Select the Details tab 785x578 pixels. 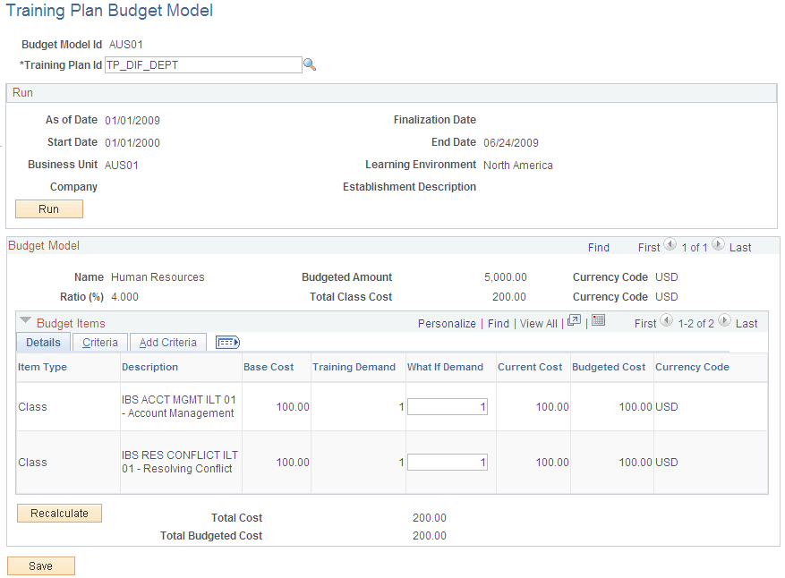coord(42,342)
